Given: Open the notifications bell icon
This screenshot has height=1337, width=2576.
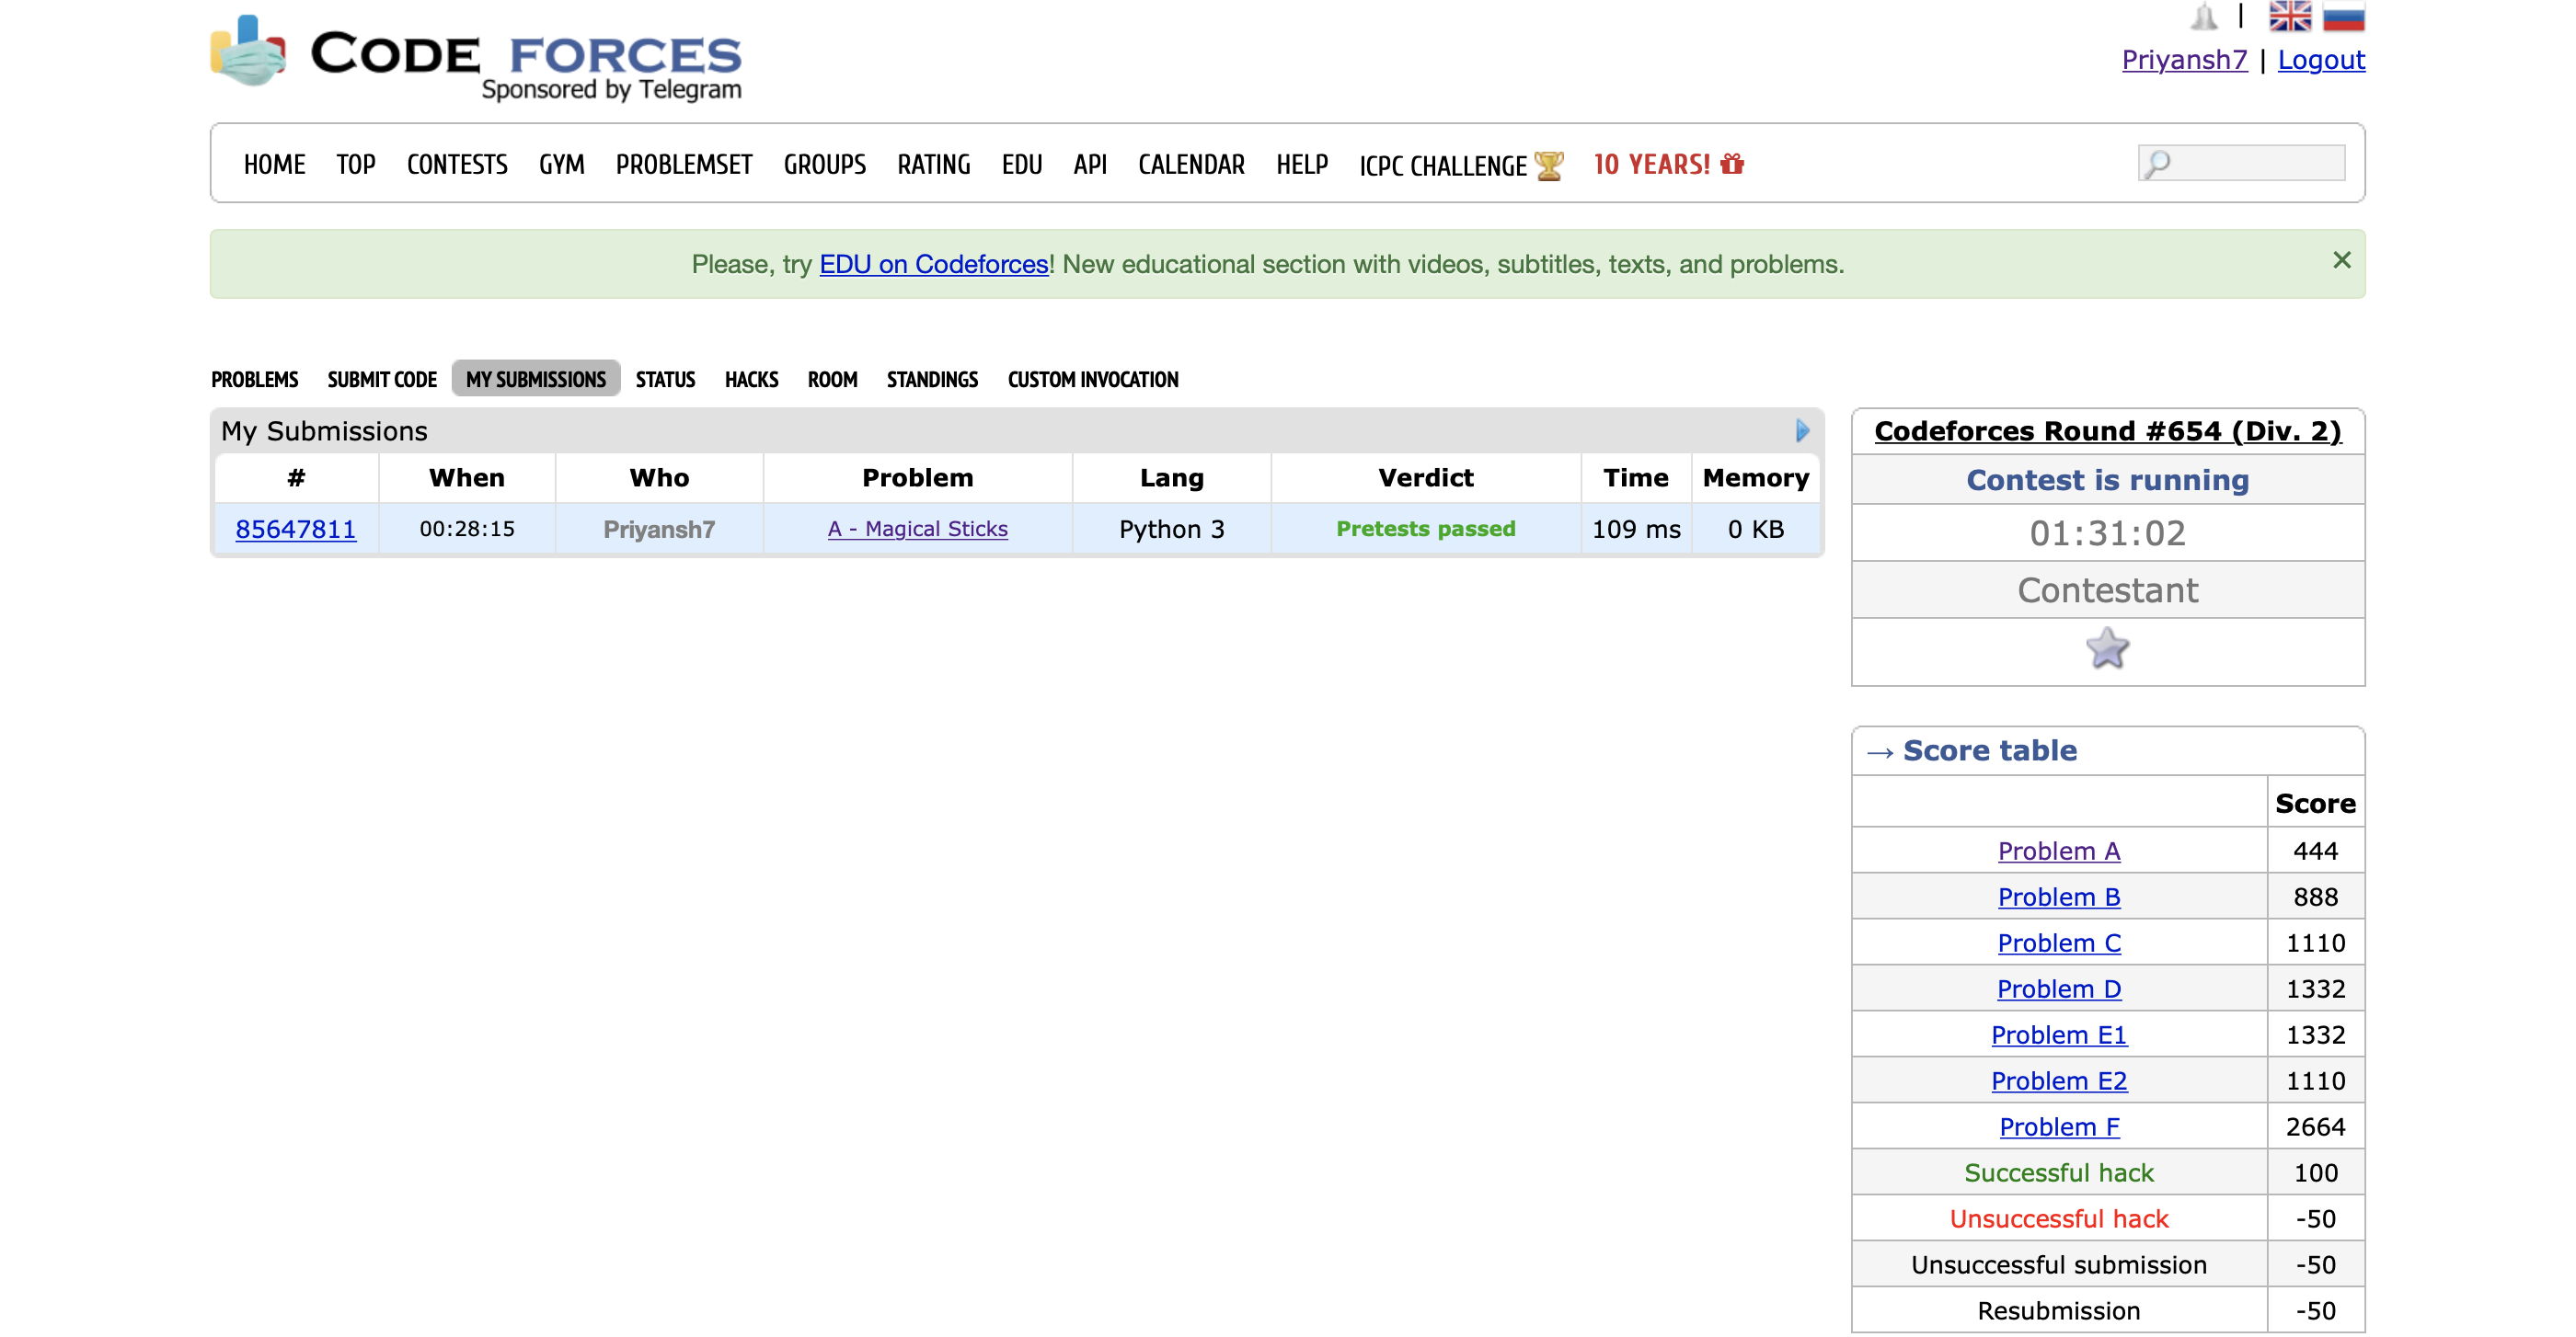Looking at the screenshot, I should click(2203, 16).
